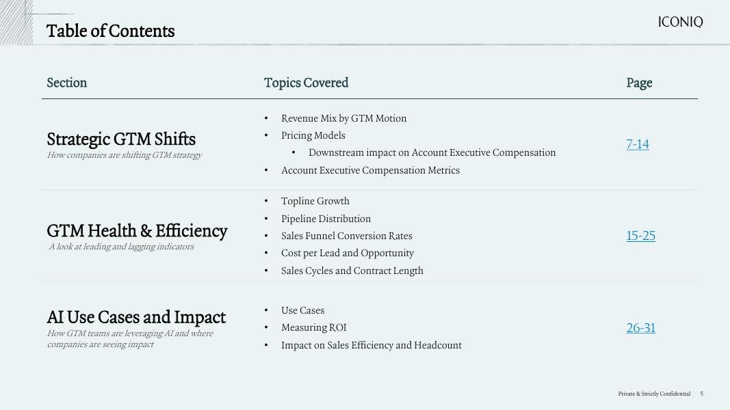The image size is (730, 410).
Task: Click the Table of Contents title
Action: tap(111, 31)
